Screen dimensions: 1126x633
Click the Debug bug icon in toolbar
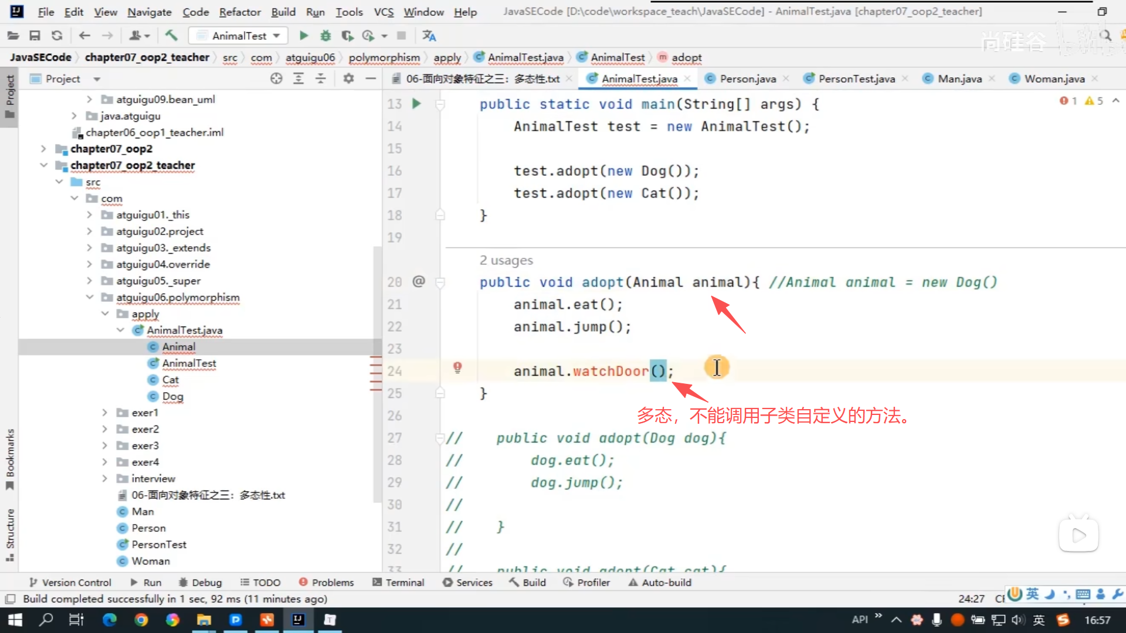tap(325, 36)
